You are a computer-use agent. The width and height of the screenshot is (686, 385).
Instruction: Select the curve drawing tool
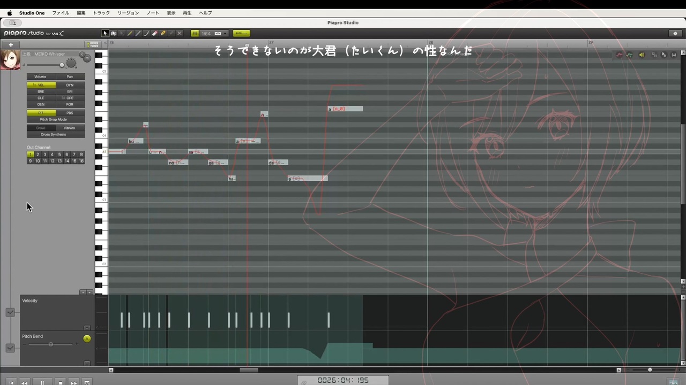[146, 33]
